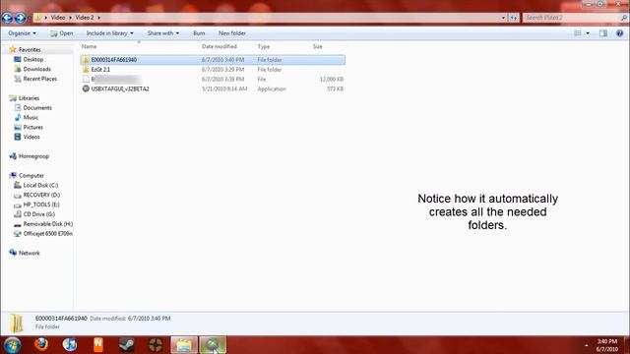Open Steam from the taskbar

click(127, 345)
